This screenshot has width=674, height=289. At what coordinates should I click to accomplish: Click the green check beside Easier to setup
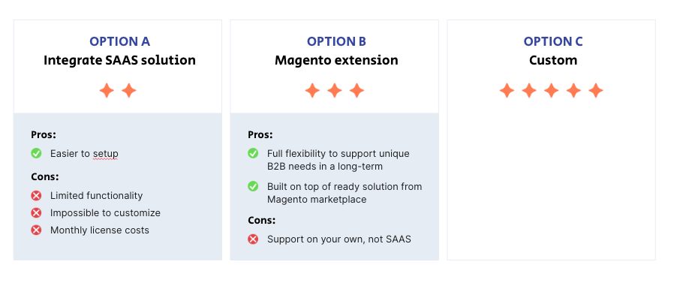click(x=36, y=153)
